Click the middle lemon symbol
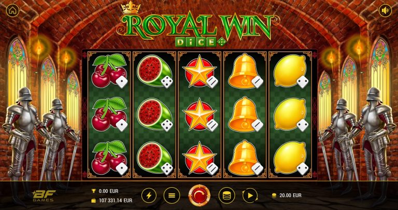The width and height of the screenshot is (398, 210). click(290, 115)
